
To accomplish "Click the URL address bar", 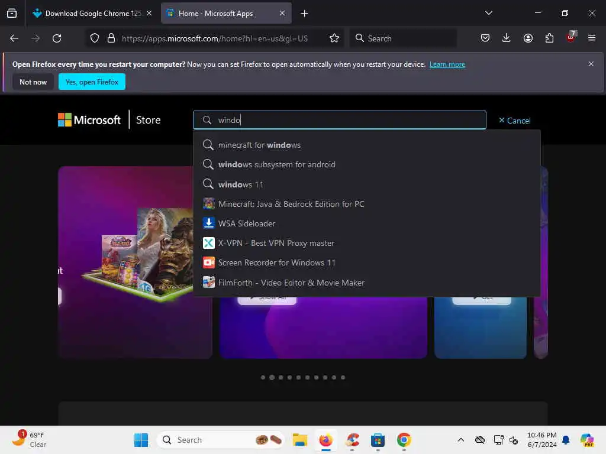I will click(214, 38).
